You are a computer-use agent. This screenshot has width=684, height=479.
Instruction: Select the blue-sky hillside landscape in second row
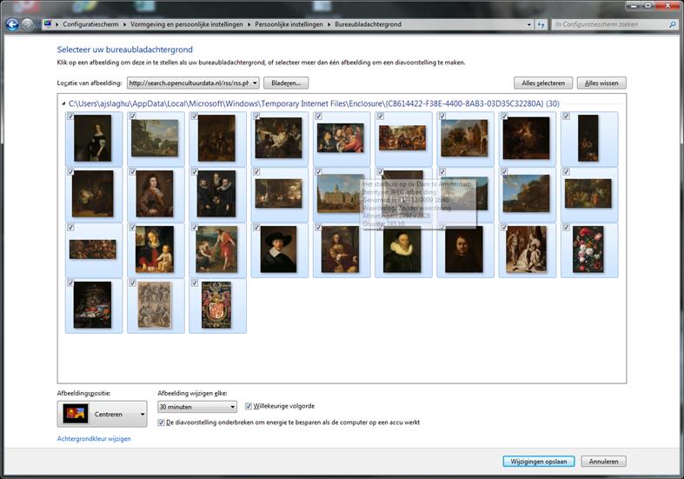click(527, 194)
